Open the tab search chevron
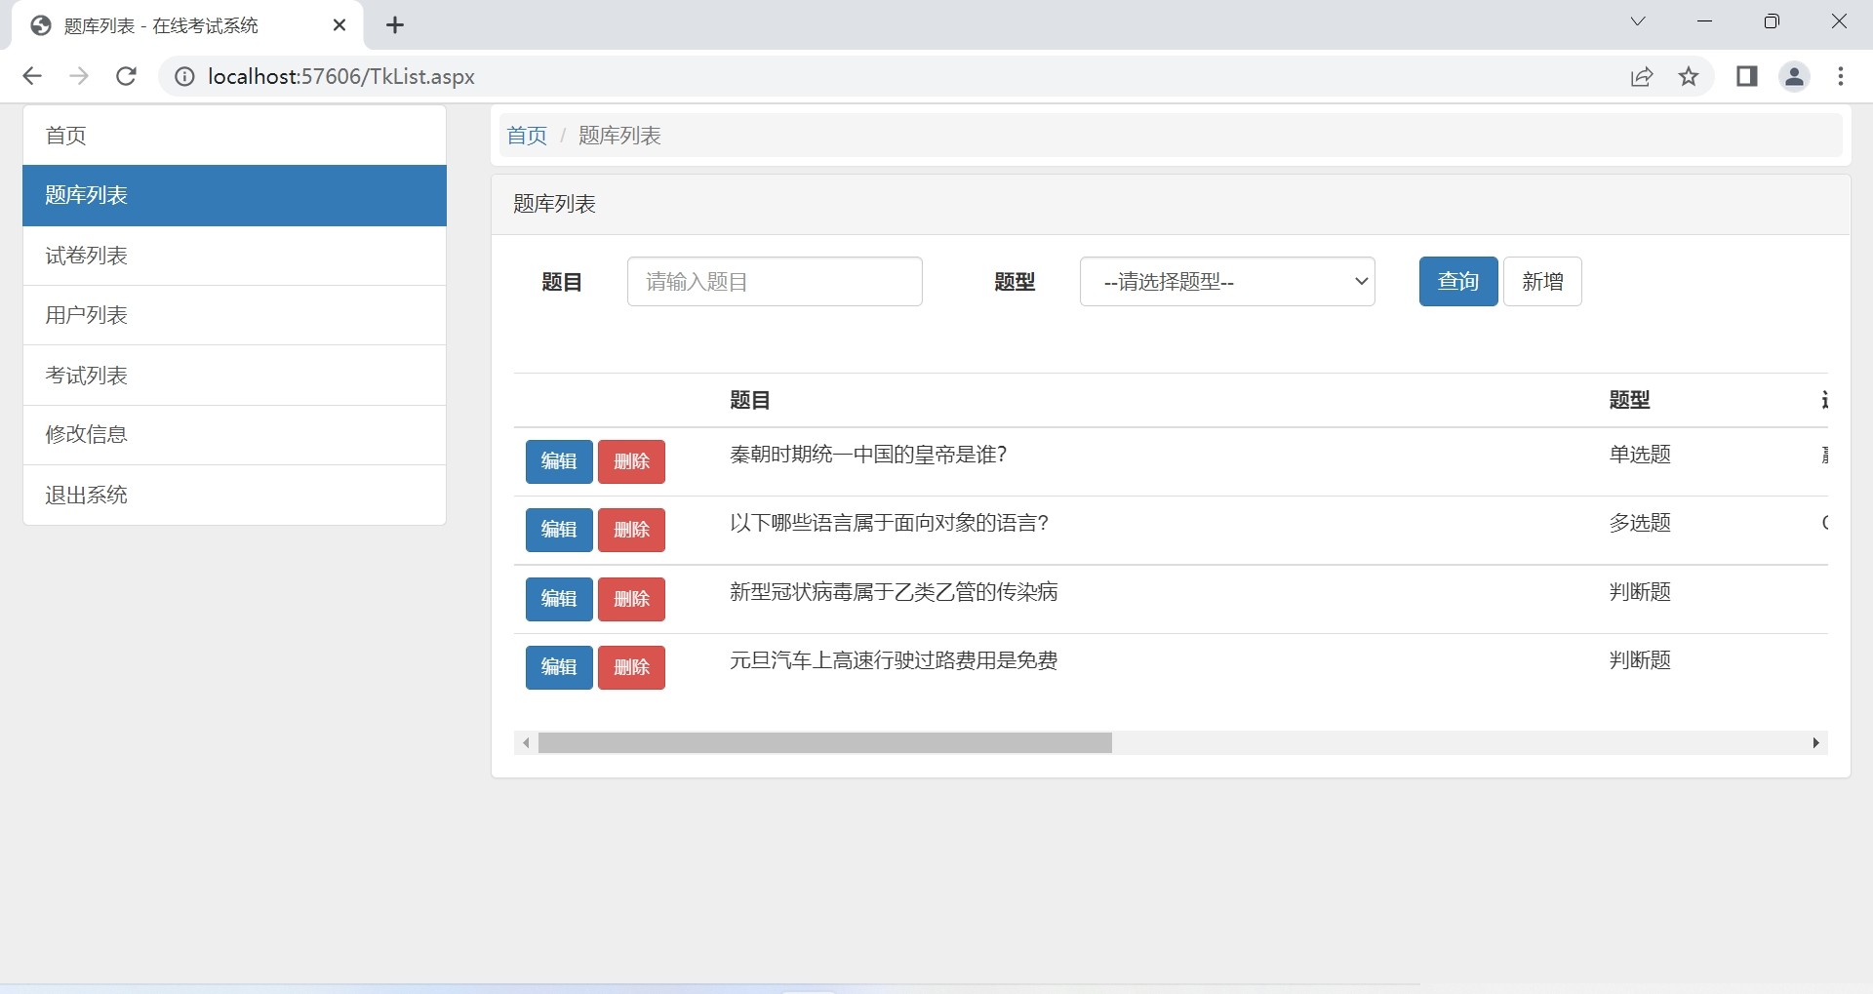Screen dimensions: 1873x994 pos(1638,21)
